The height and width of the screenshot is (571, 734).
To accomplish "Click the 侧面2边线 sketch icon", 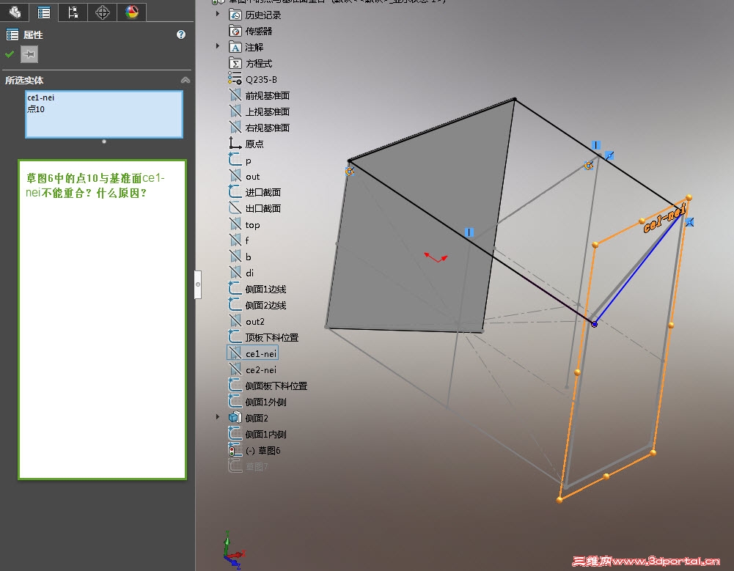I will tap(235, 305).
